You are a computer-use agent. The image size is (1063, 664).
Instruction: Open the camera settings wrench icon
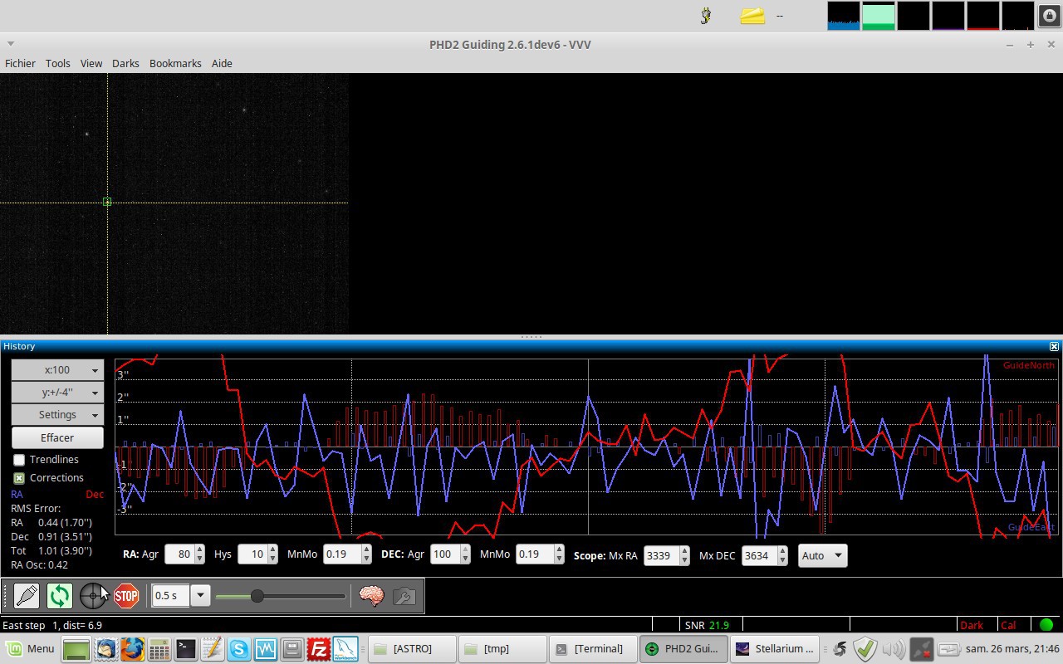click(x=404, y=595)
